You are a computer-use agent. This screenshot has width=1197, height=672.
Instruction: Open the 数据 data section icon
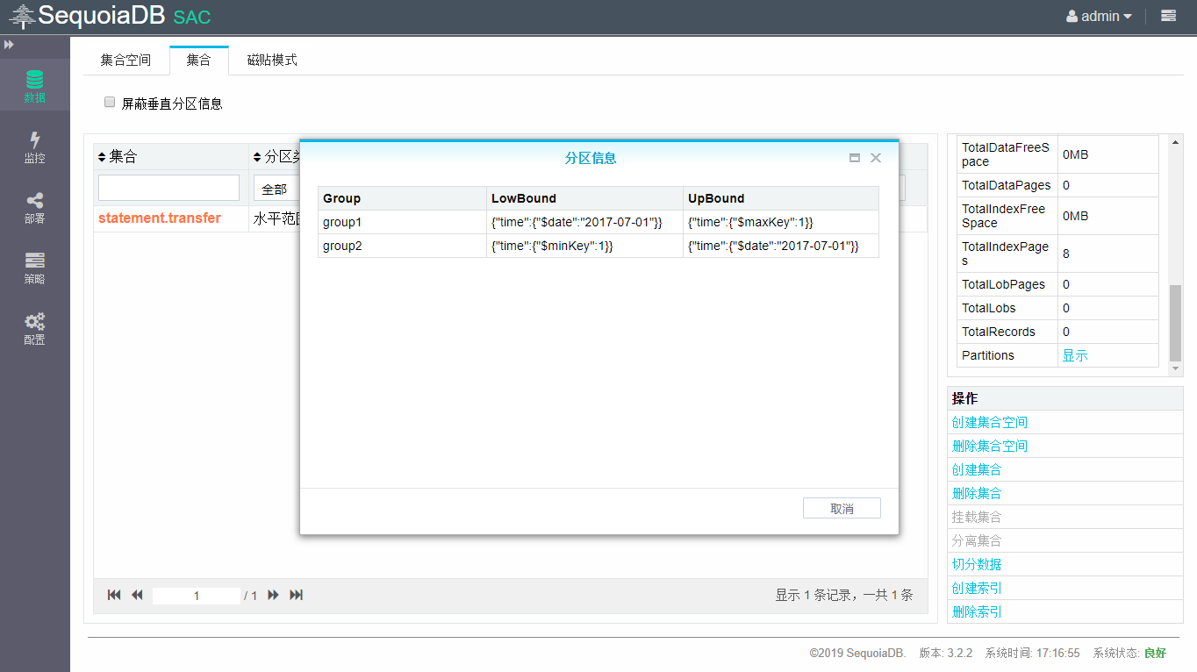point(34,79)
